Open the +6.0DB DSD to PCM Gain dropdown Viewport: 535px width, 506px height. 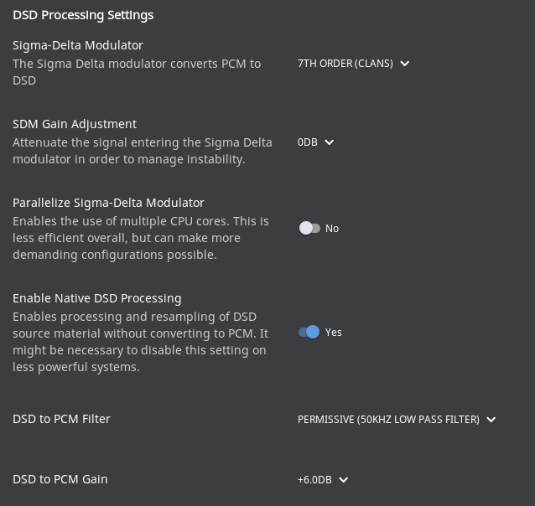click(314, 480)
